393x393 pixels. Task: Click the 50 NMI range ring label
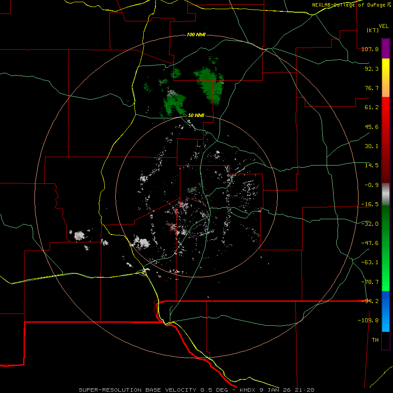pos(196,116)
